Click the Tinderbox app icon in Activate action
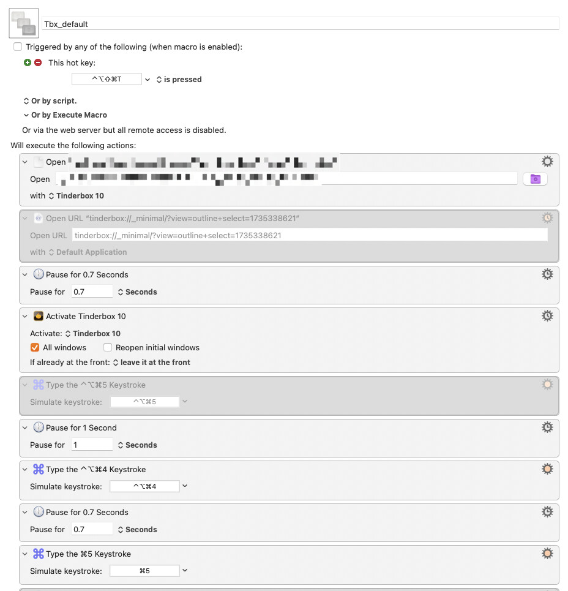This screenshot has width=568, height=591. click(38, 316)
